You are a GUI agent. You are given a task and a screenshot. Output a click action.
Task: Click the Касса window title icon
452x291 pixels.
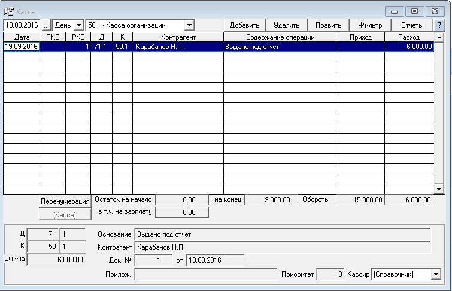[x=9, y=11]
